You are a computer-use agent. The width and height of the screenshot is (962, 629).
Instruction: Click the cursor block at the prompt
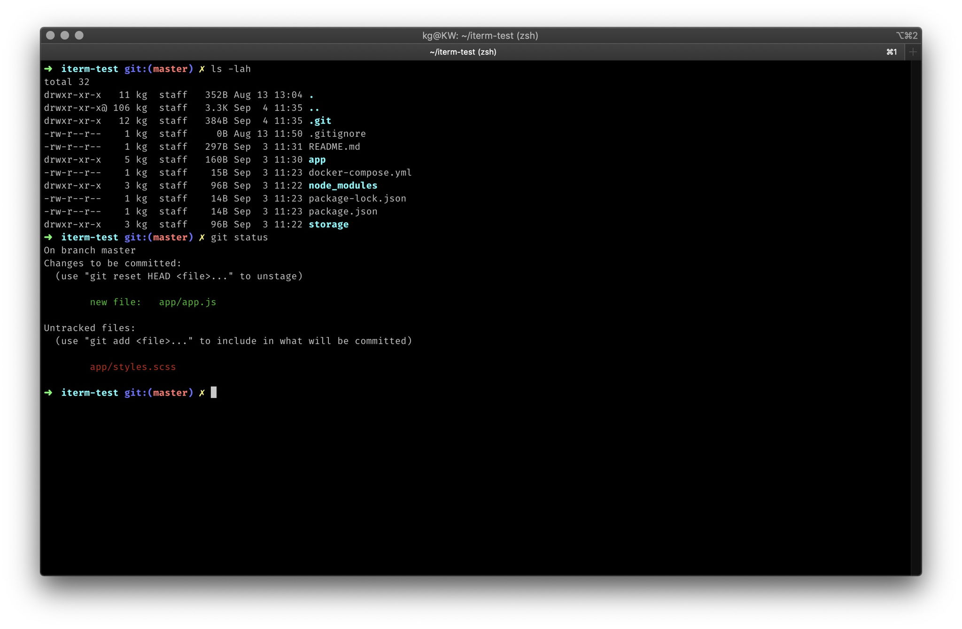click(214, 392)
